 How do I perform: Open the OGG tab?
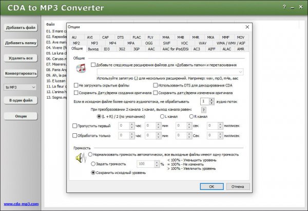pyautogui.click(x=149, y=43)
